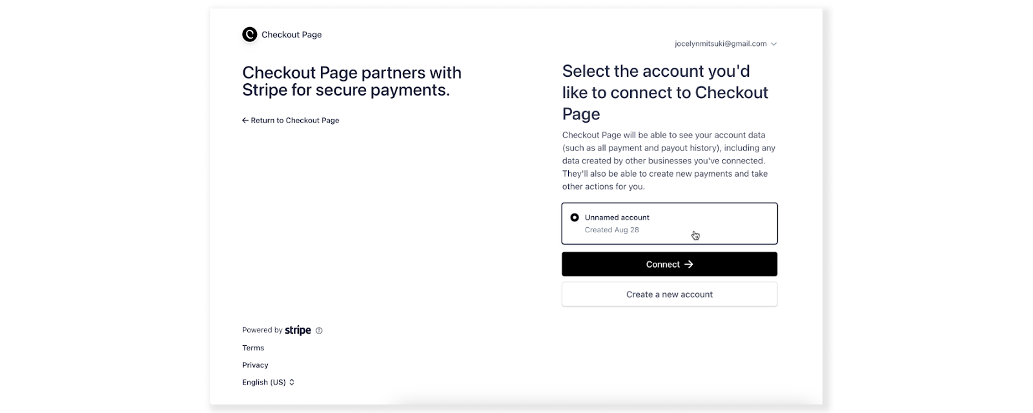This screenshot has height=413, width=1033.
Task: Open the info icon next to Stripe logo
Action: (x=319, y=330)
